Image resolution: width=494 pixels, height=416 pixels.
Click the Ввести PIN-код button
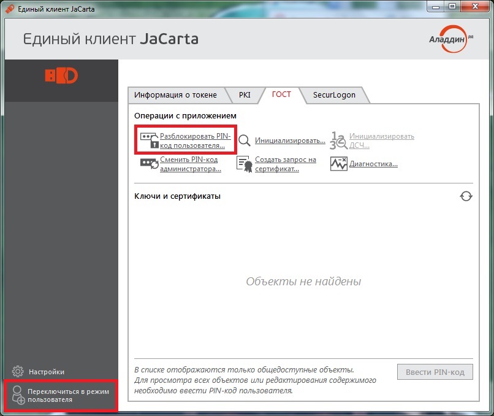435,372
